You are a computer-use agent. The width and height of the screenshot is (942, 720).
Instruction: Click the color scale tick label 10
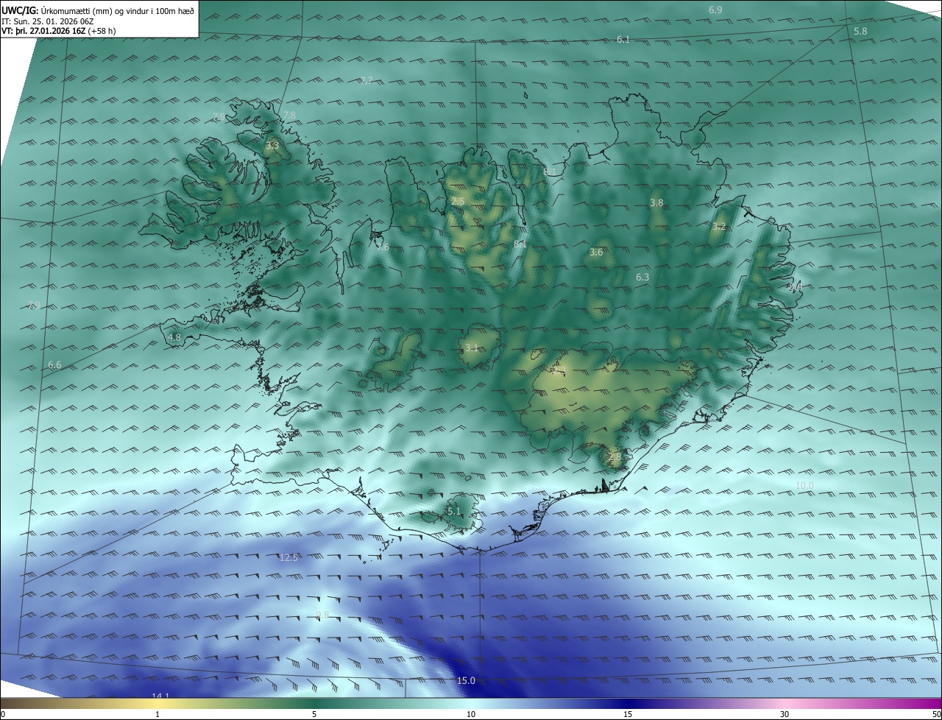[x=471, y=714]
